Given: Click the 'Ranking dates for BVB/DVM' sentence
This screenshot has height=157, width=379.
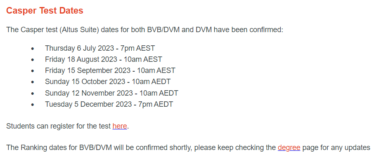Looking at the screenshot, I should 188,148.
